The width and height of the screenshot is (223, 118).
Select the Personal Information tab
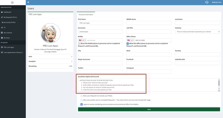86,15
